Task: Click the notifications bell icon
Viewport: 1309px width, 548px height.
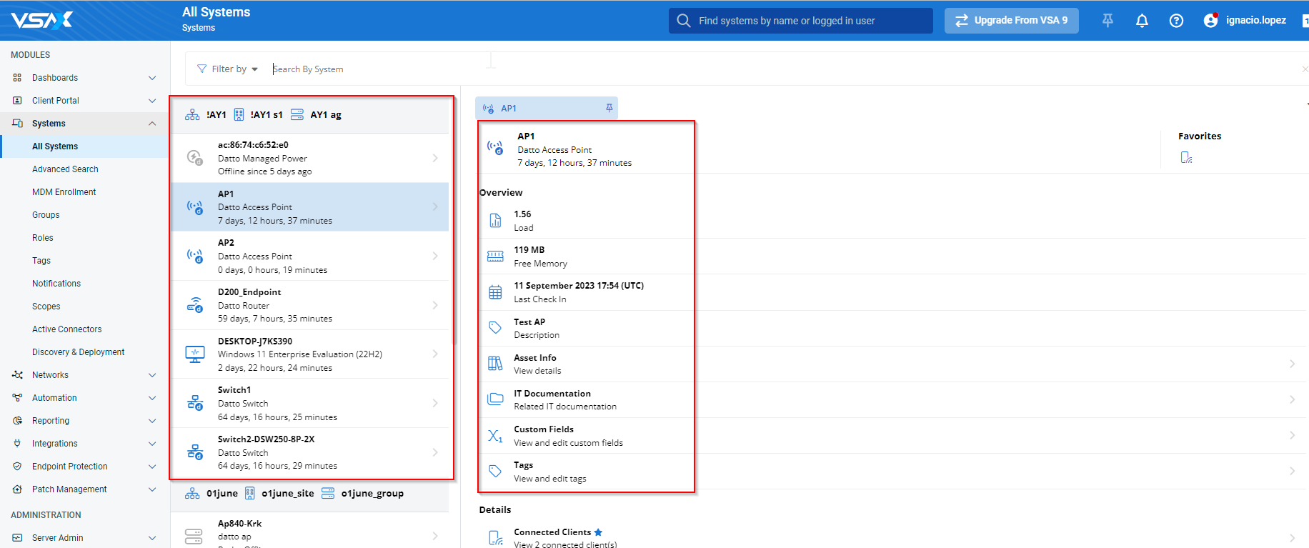Action: coord(1142,21)
